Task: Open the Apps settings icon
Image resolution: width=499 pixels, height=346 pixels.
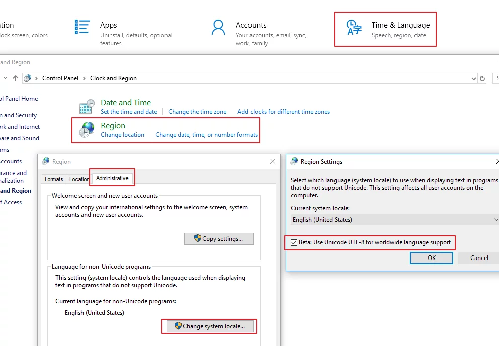Action: [x=82, y=27]
